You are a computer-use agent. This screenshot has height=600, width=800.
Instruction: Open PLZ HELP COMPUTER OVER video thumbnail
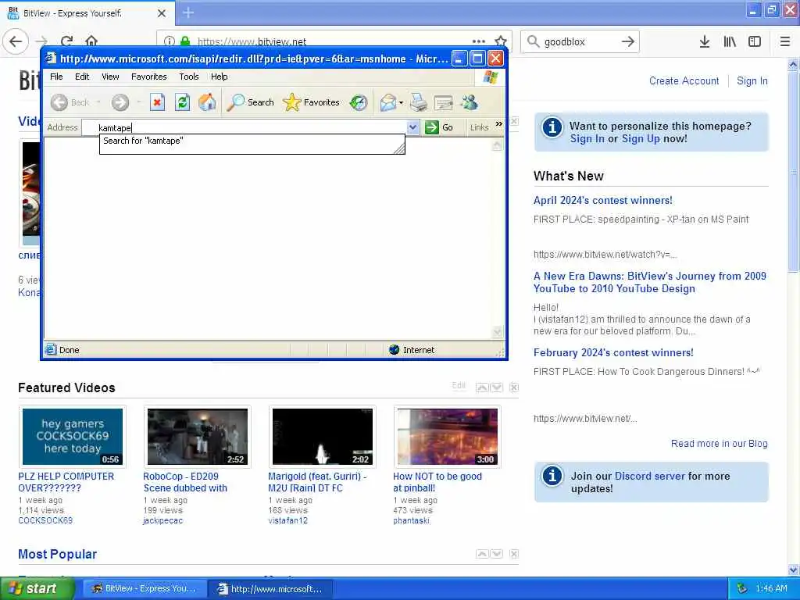tap(73, 436)
